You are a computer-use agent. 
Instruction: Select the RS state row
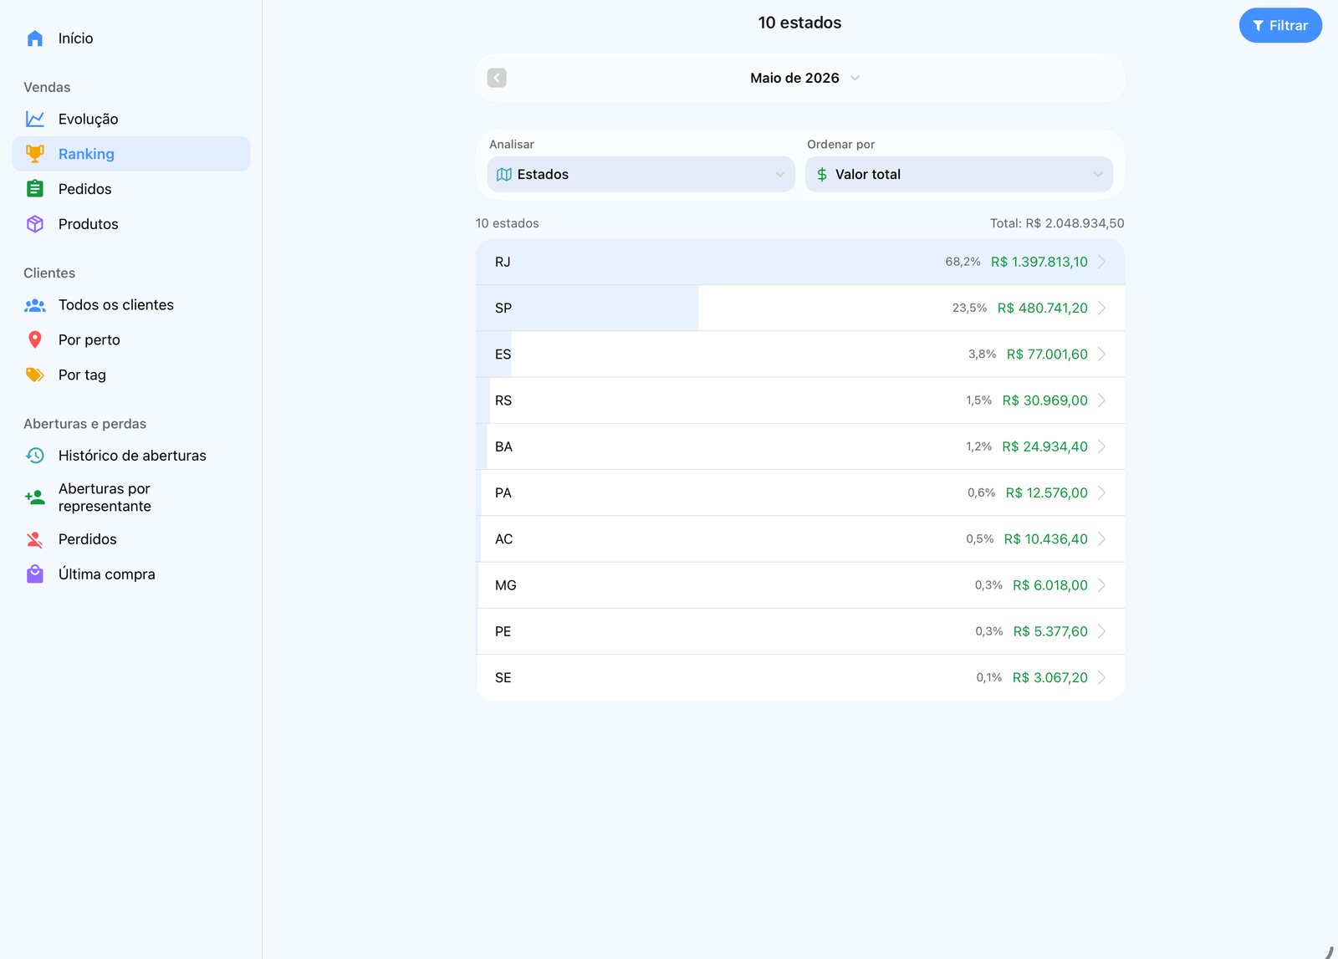pos(800,400)
